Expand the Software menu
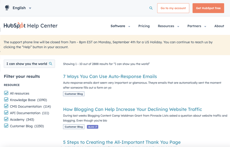230x147 pixels. pyautogui.click(x=120, y=26)
